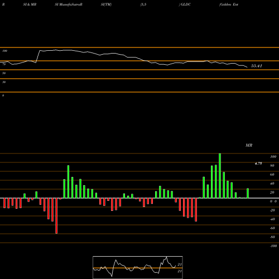Click the MR axis label -80
This screenshot has width=279, height=279.
click(272, 237)
